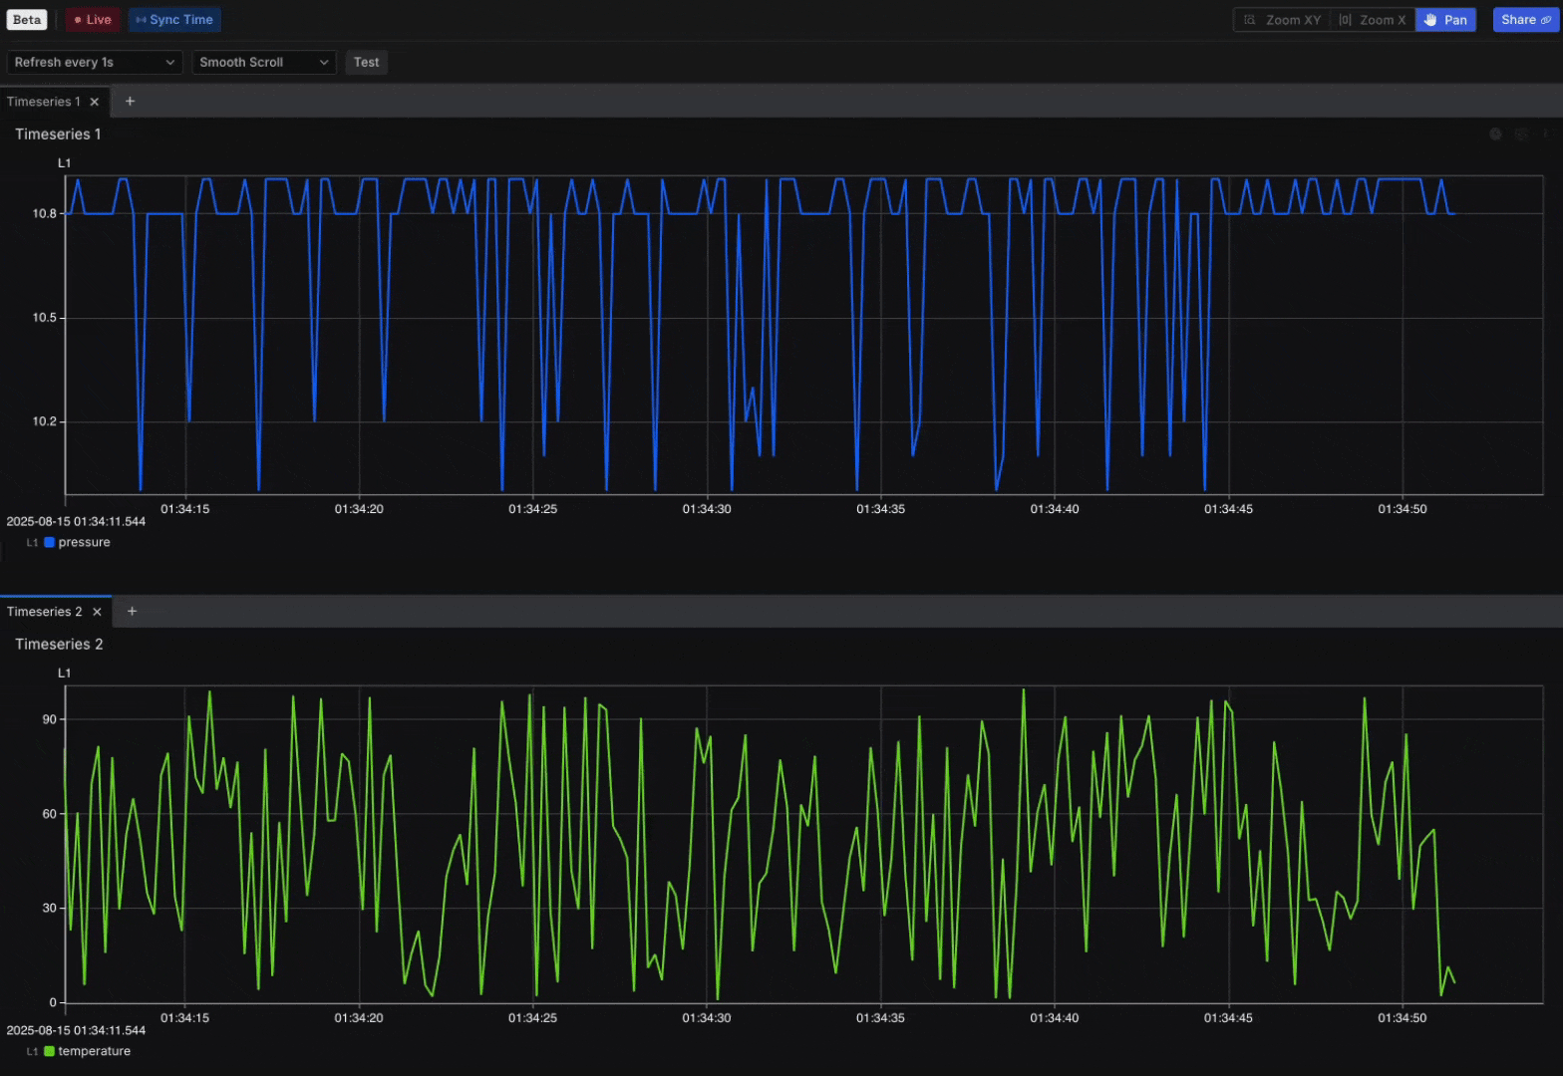Image resolution: width=1563 pixels, height=1076 pixels.
Task: Click the faint circular icon in Timeseries 1 header
Action: click(1495, 134)
